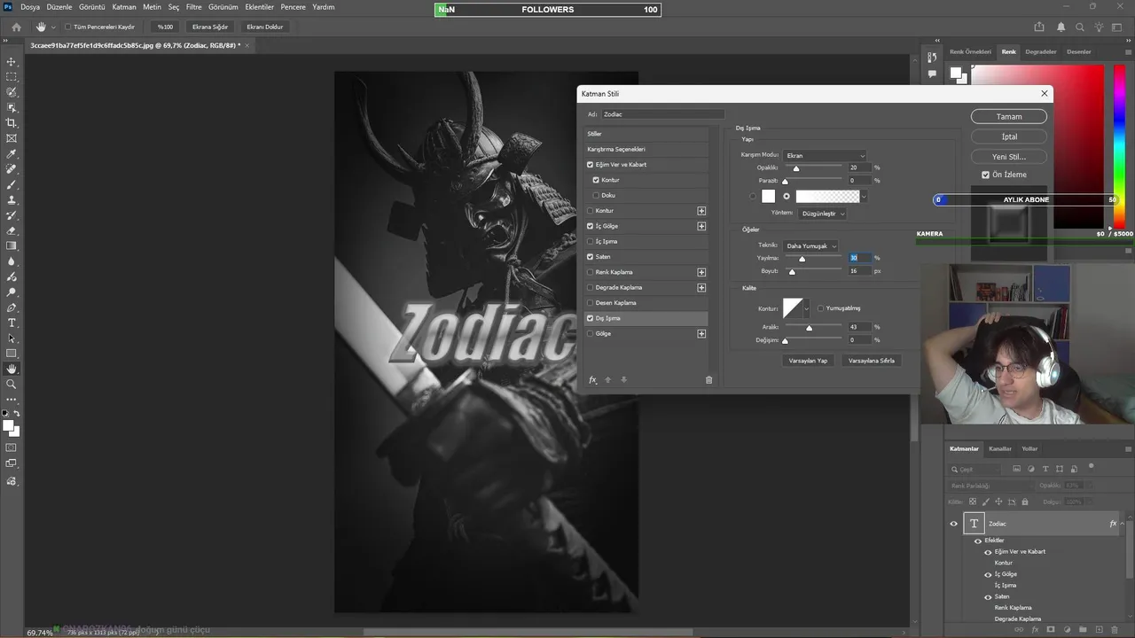Screen dimensions: 1135x638
Task: Open the Katman menu
Action: (x=124, y=7)
